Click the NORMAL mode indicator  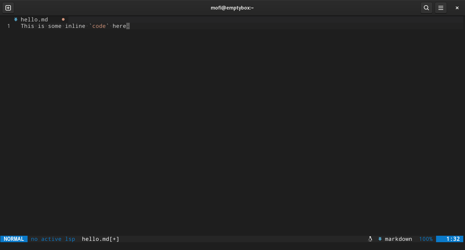14,239
